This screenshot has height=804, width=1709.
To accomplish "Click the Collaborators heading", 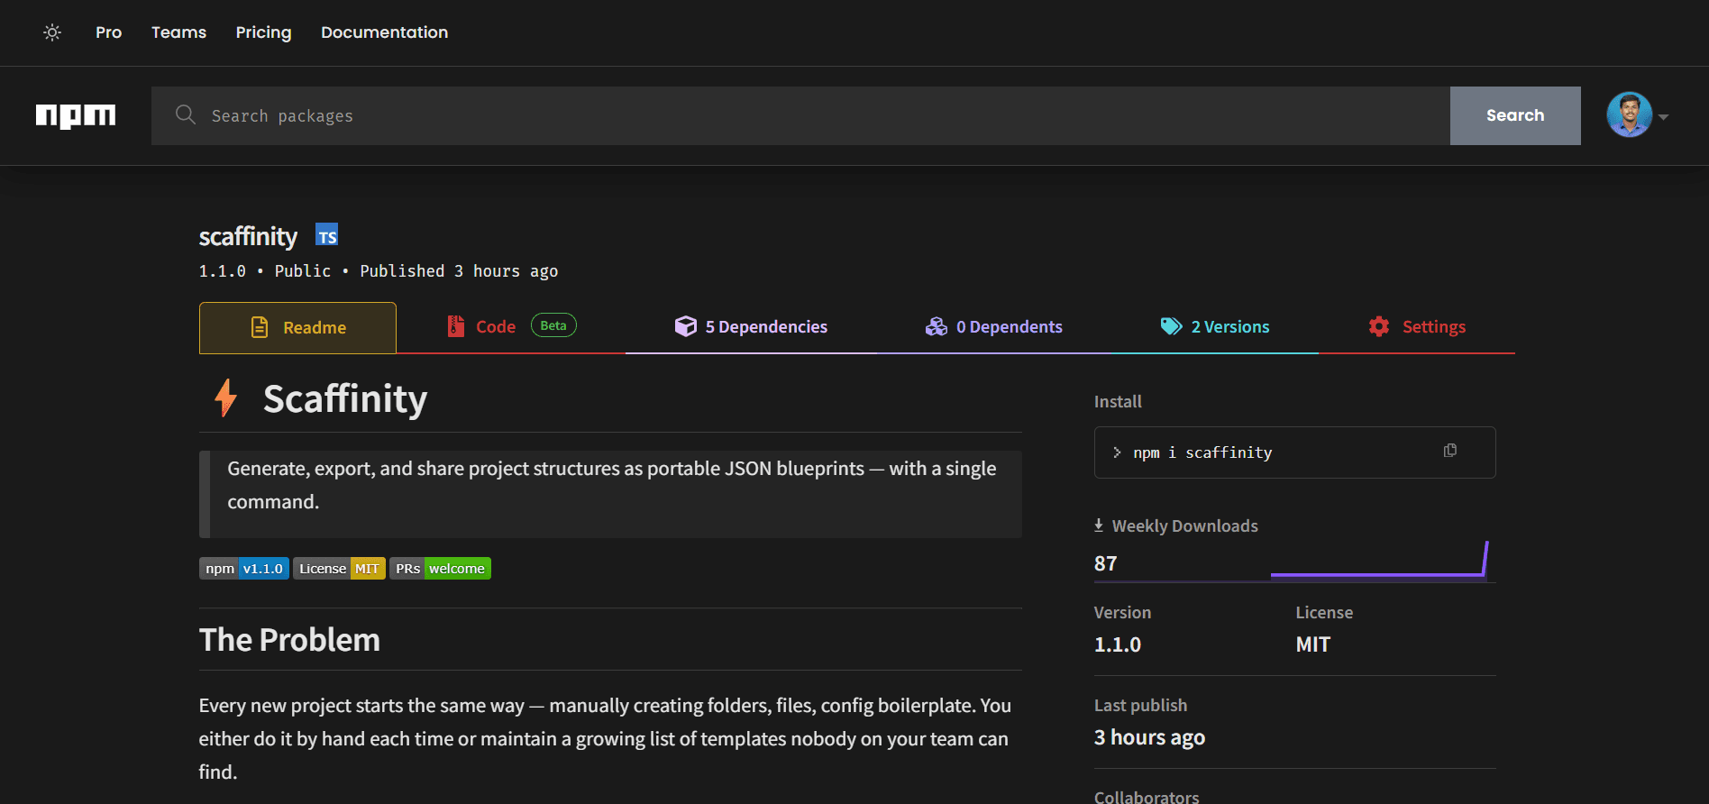I will [1147, 797].
